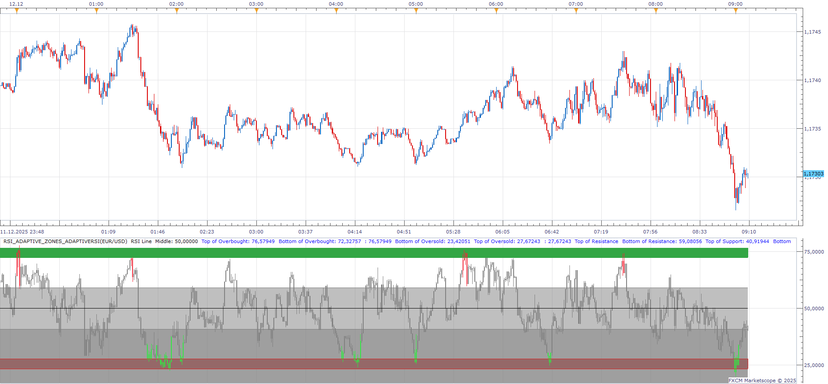Image resolution: width=828 pixels, height=384 pixels.
Task: Click the RSI axis value 75,0000
Action: coord(814,252)
